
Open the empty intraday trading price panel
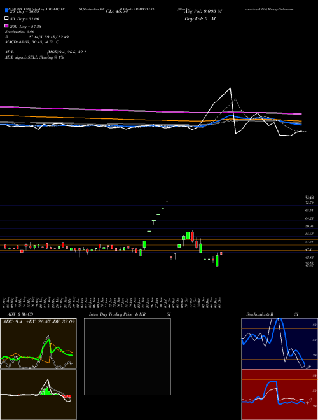pyautogui.click(x=127, y=356)
